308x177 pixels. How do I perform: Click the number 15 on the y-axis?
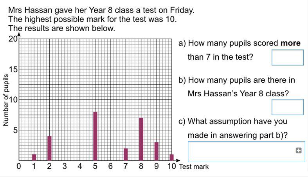tap(12, 70)
